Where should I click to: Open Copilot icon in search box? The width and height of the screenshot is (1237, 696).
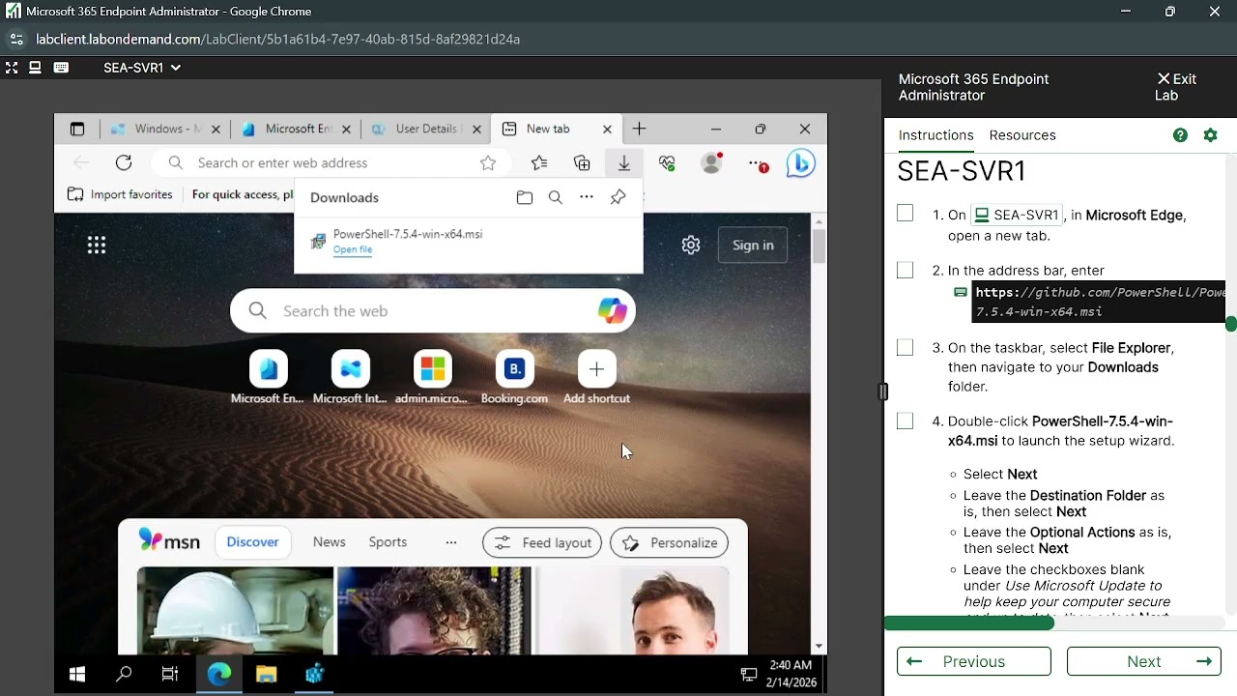(612, 310)
